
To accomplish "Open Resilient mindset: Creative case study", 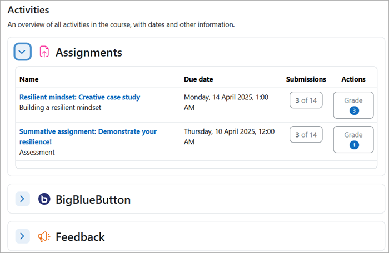I will [x=79, y=97].
